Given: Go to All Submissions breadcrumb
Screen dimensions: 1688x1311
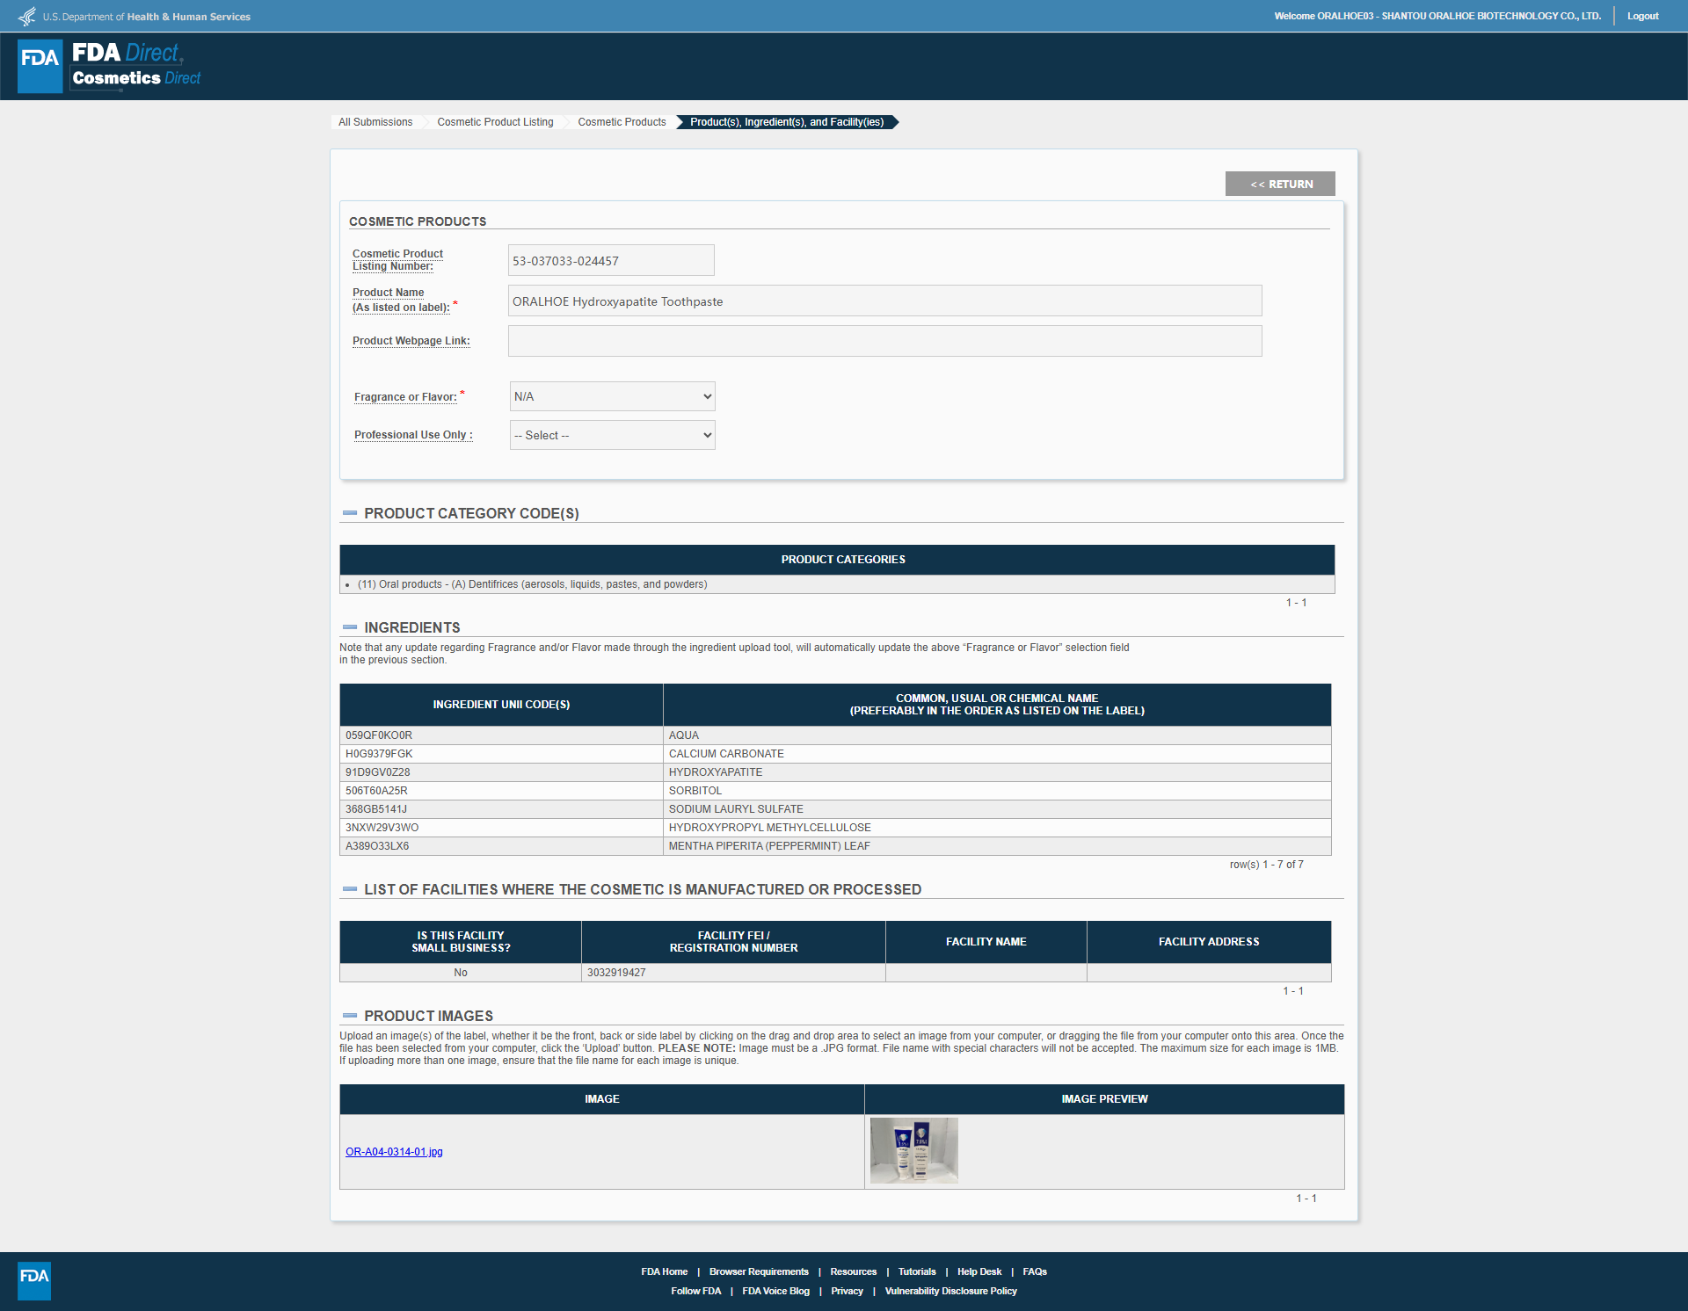Looking at the screenshot, I should point(375,122).
